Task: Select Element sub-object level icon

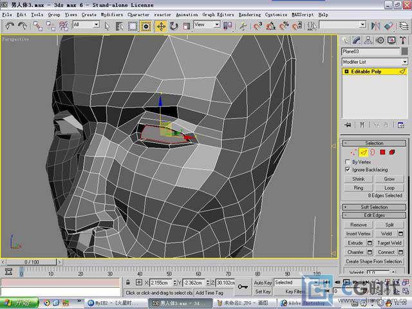Action: (x=392, y=152)
